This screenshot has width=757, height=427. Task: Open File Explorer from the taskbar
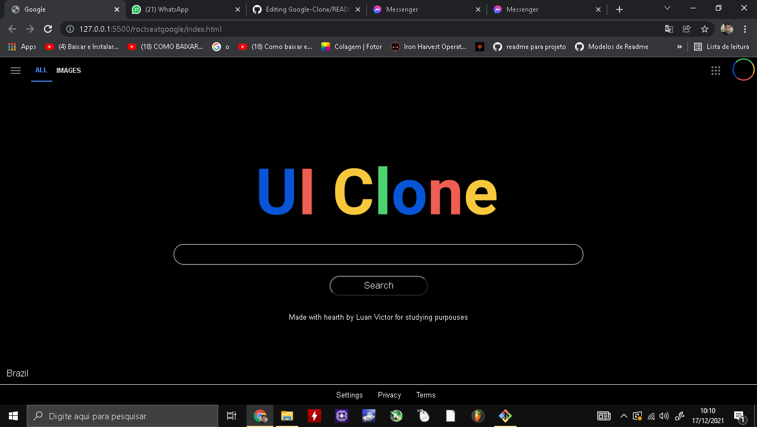click(x=286, y=416)
